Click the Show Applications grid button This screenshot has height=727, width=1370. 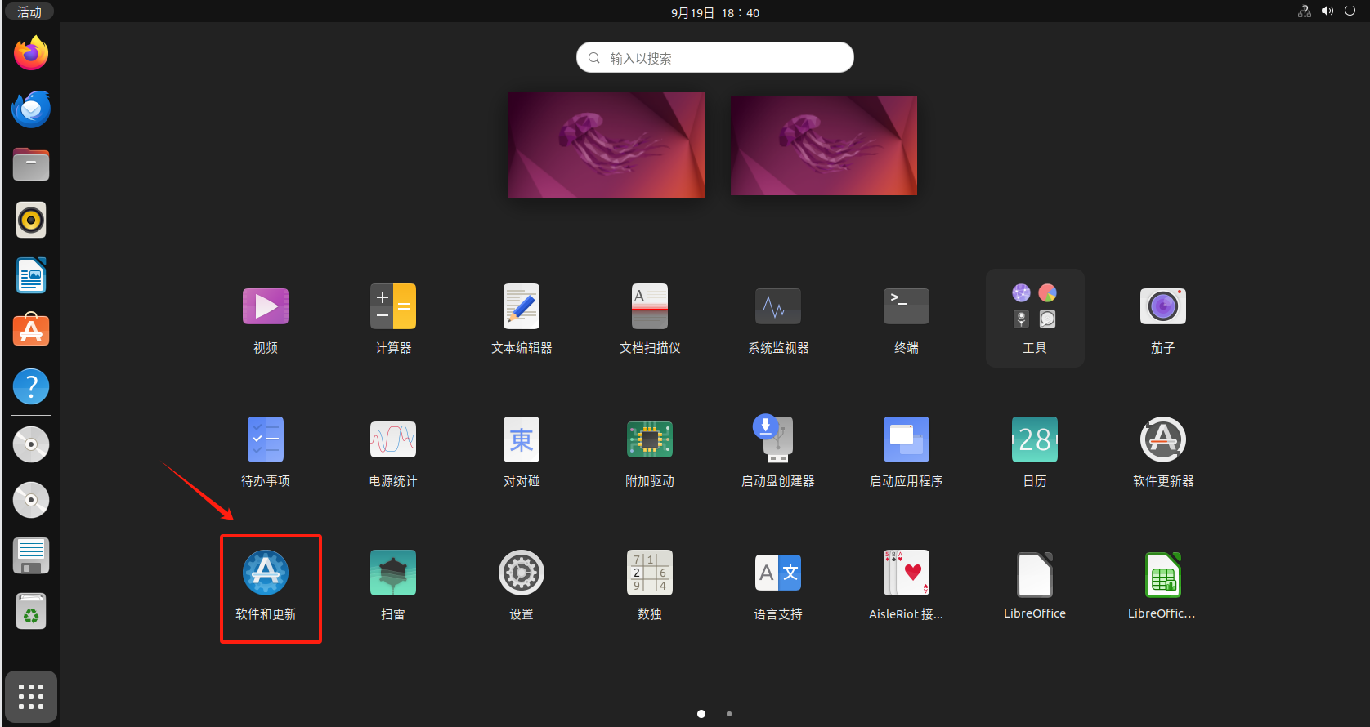click(31, 697)
